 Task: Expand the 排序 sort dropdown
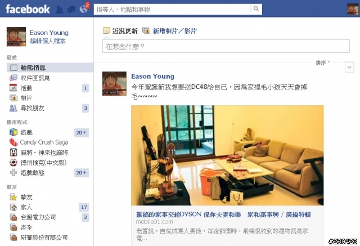click(x=322, y=62)
